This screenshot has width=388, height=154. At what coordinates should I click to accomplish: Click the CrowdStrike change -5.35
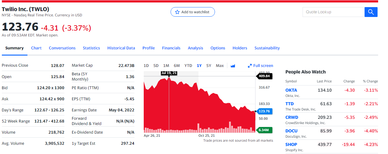(349, 117)
